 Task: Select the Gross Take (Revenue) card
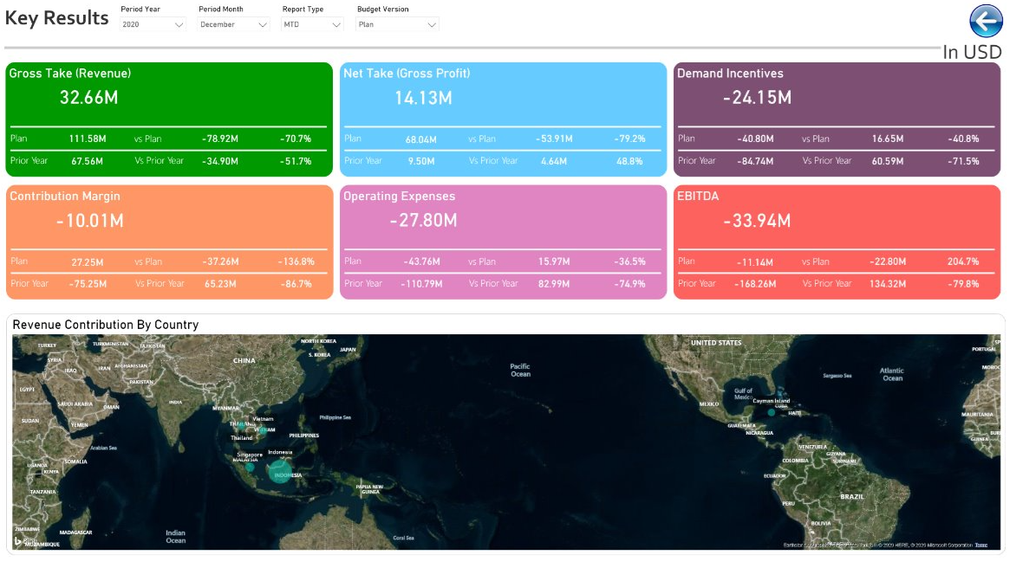[169, 119]
